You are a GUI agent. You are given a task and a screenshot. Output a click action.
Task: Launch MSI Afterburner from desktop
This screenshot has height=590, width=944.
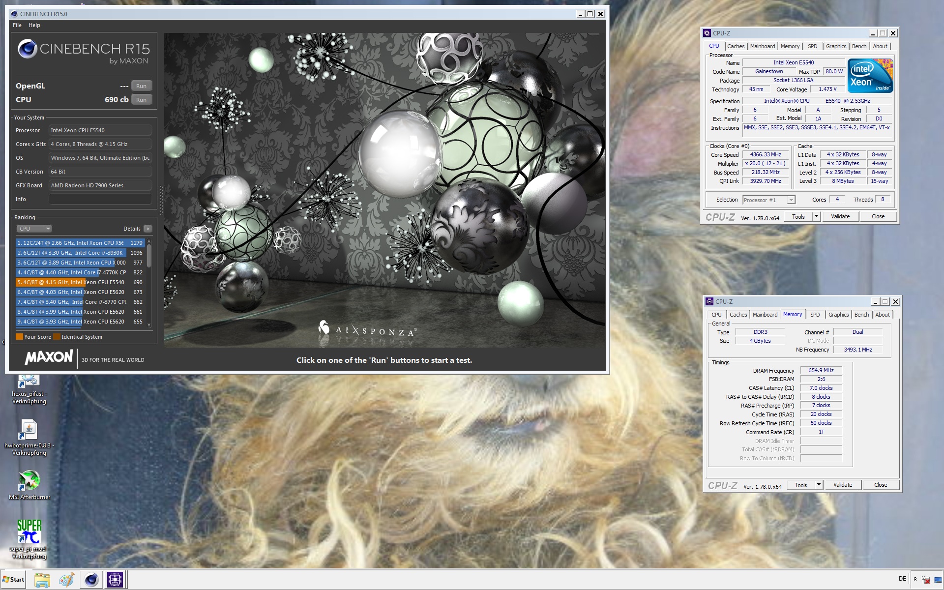[x=29, y=485]
